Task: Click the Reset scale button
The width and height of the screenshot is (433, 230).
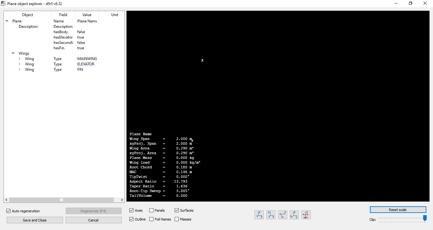Action: 398,210
